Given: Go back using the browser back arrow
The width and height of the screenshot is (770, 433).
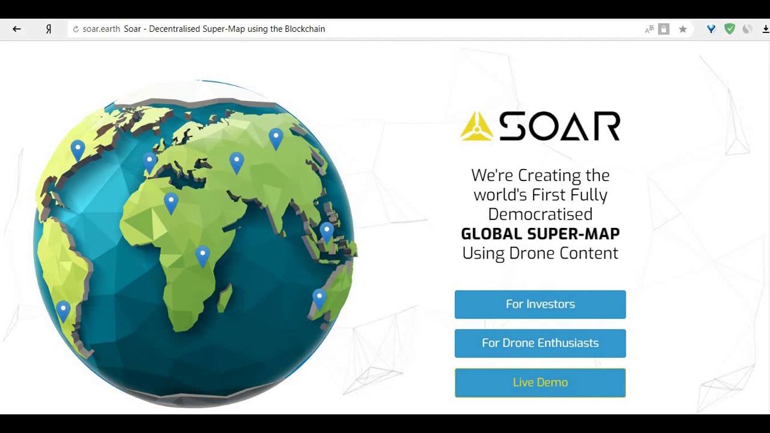Looking at the screenshot, I should (17, 29).
